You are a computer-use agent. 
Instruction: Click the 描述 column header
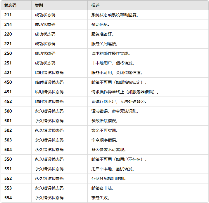(x=95, y=5)
